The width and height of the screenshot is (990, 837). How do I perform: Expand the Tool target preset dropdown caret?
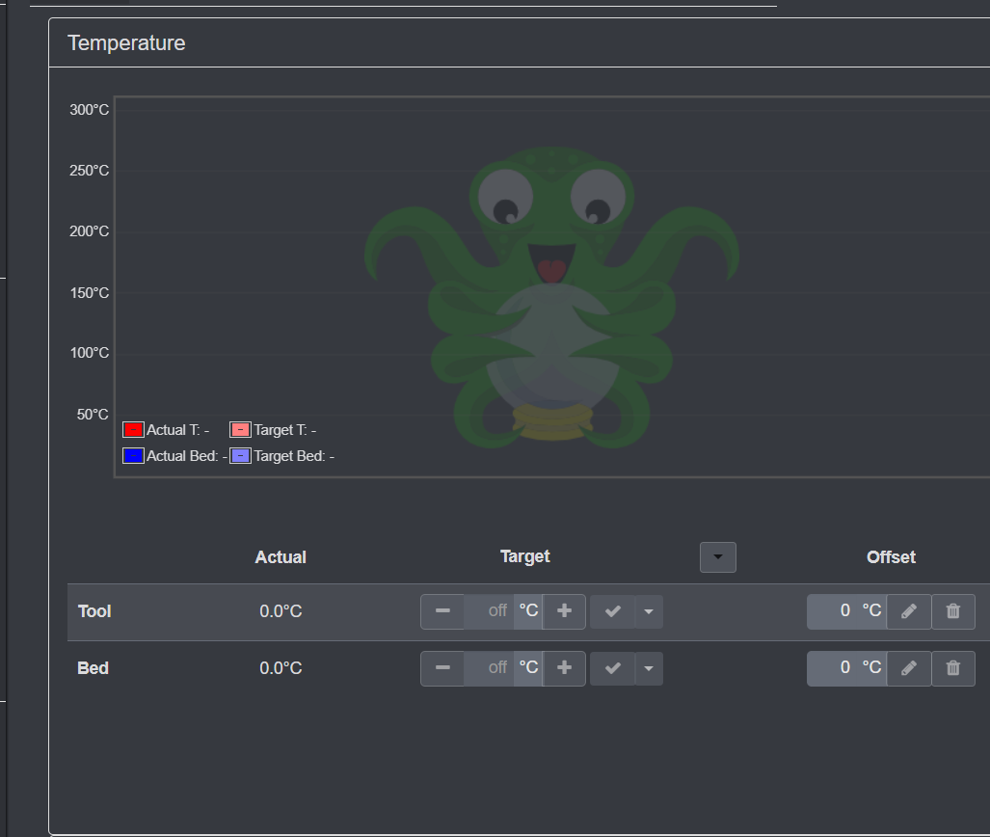(648, 610)
